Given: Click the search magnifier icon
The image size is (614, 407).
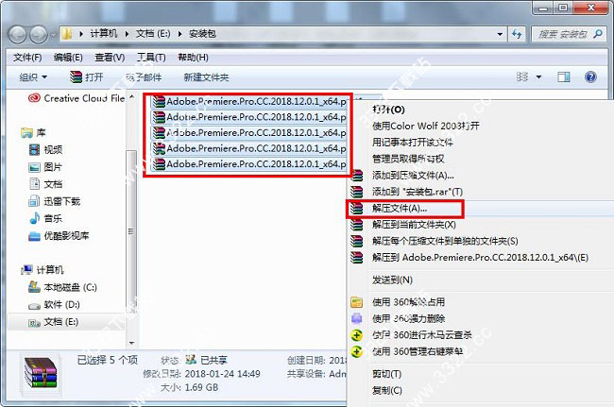Looking at the screenshot, I should (x=598, y=34).
